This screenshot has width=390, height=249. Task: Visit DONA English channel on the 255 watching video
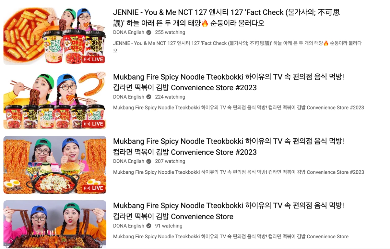click(x=128, y=32)
